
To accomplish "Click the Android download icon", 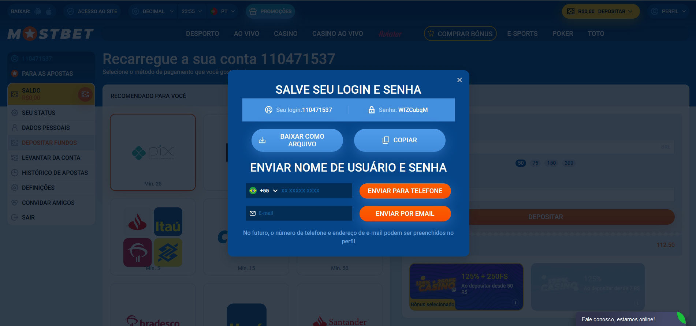I will pos(38,11).
